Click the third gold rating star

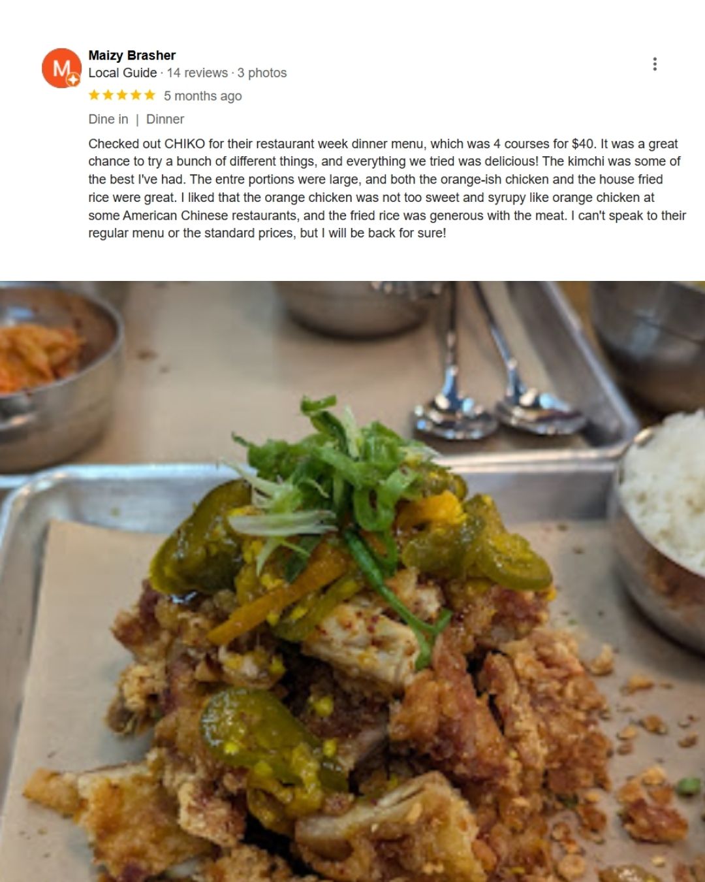(x=122, y=95)
